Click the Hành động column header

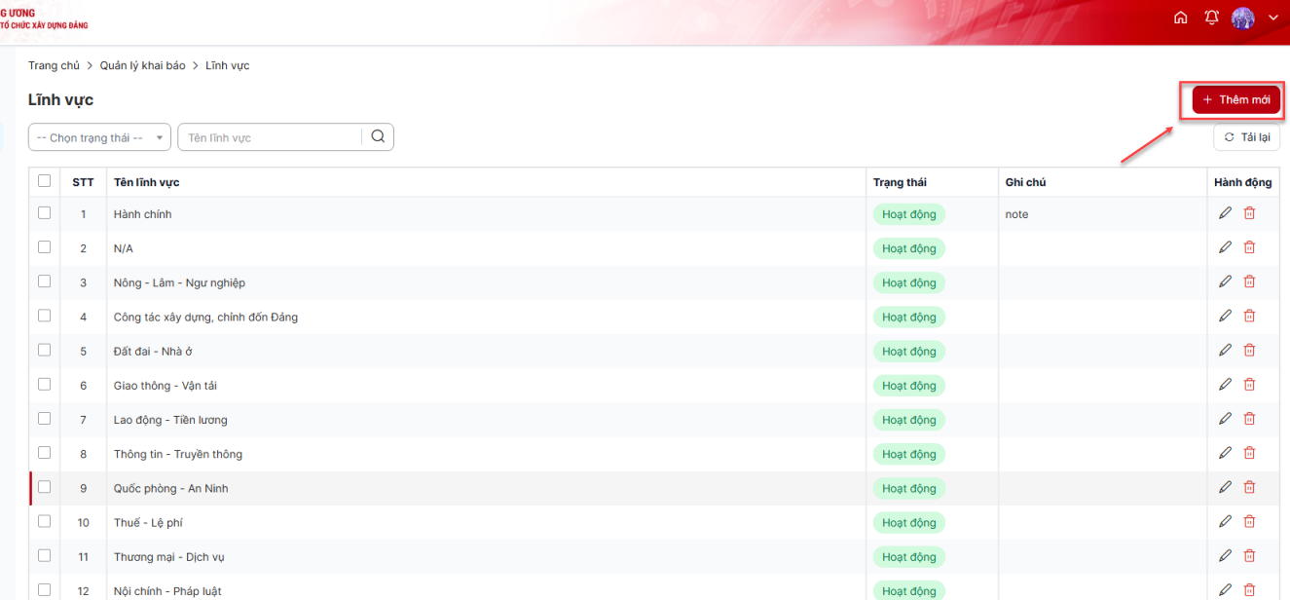[1242, 182]
